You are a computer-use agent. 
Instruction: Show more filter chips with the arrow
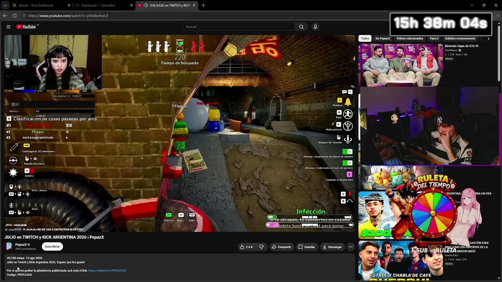click(488, 38)
